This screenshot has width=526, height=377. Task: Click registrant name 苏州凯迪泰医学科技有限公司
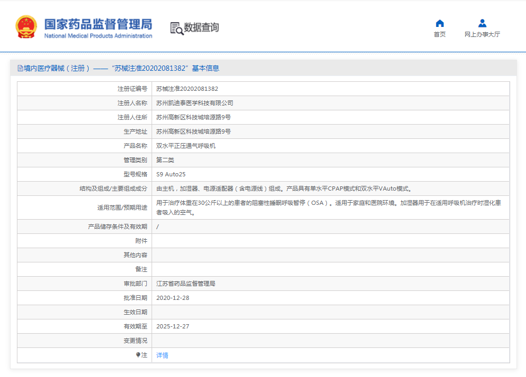194,103
